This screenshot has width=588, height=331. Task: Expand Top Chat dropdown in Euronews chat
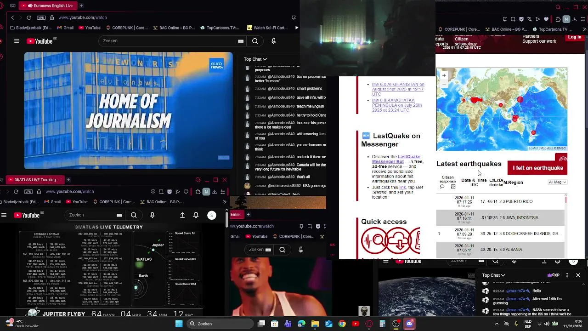tap(255, 59)
